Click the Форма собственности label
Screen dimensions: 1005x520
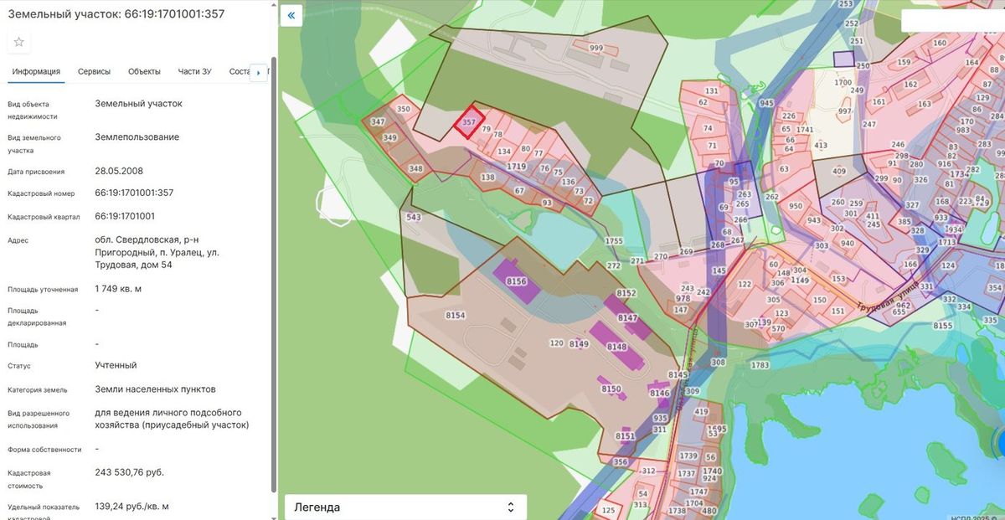point(44,450)
